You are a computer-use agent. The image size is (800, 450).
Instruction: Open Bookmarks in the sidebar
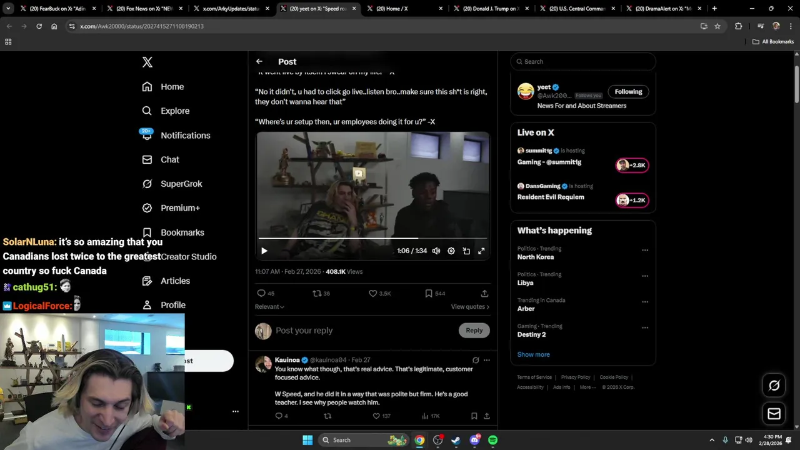[173, 232]
